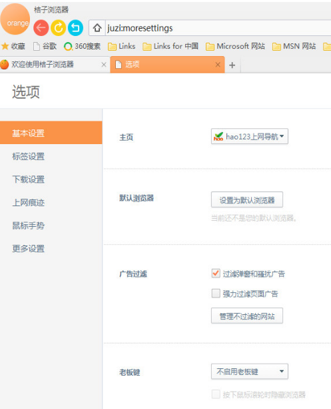The image size is (331, 409).
Task: Open the 谷歌 bookmark
Action: coord(45,47)
